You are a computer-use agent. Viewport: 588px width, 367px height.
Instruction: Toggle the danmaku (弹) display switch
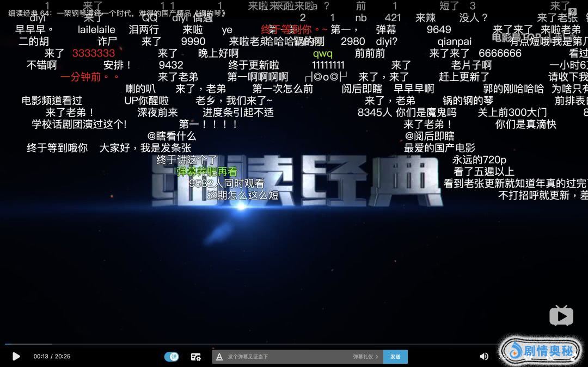(x=171, y=357)
